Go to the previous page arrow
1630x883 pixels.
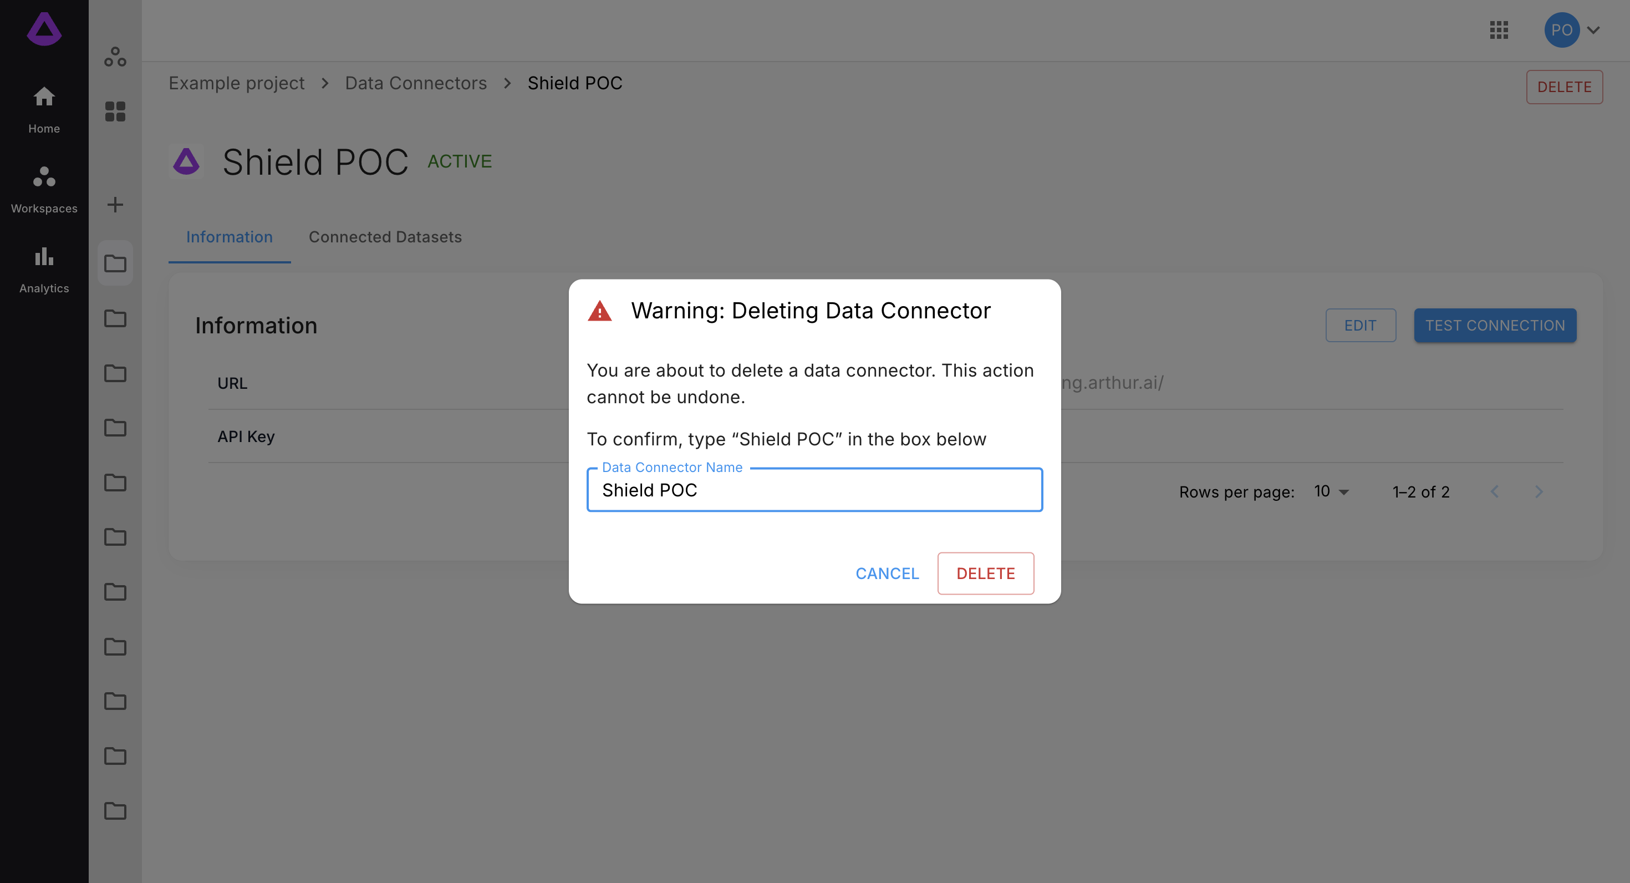(x=1495, y=492)
